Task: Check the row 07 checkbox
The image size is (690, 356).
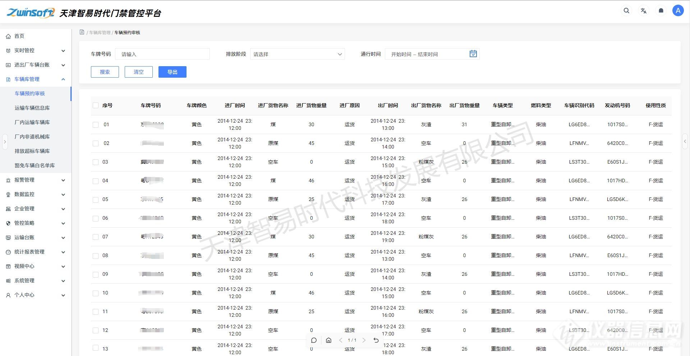Action: [96, 237]
